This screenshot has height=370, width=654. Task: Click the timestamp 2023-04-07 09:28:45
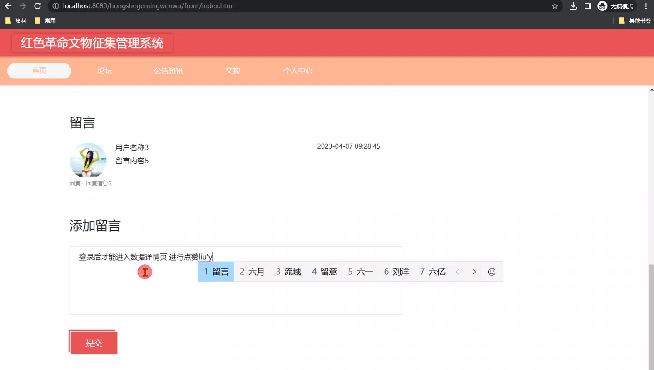348,146
